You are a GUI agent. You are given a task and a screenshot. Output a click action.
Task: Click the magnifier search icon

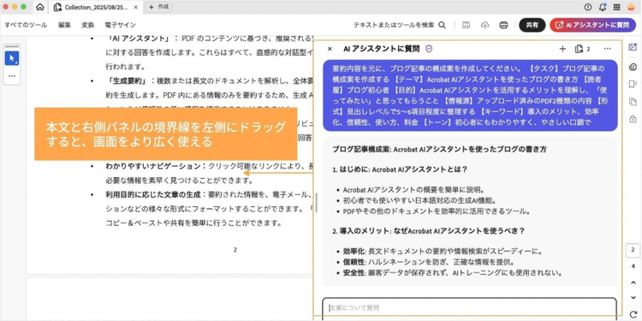click(x=443, y=25)
